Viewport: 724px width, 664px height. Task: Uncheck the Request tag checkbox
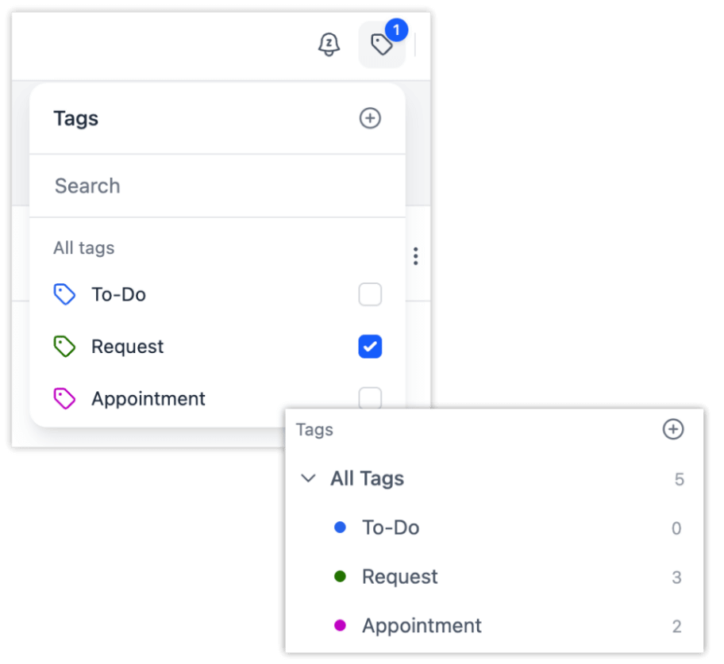point(370,347)
